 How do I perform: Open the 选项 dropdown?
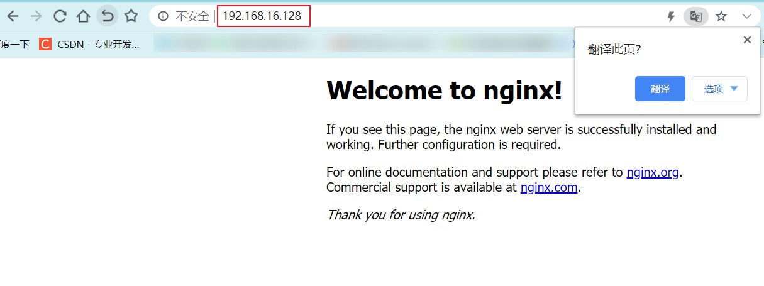[x=719, y=89]
